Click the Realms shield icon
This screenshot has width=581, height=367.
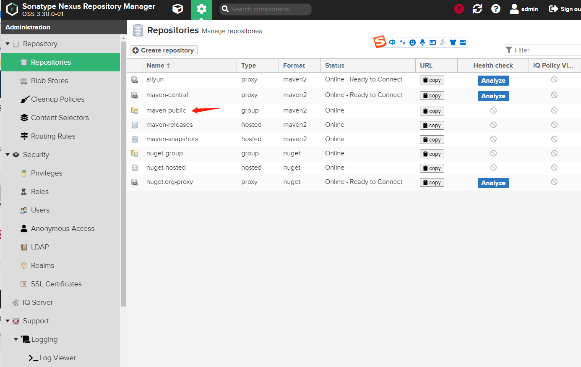click(24, 265)
